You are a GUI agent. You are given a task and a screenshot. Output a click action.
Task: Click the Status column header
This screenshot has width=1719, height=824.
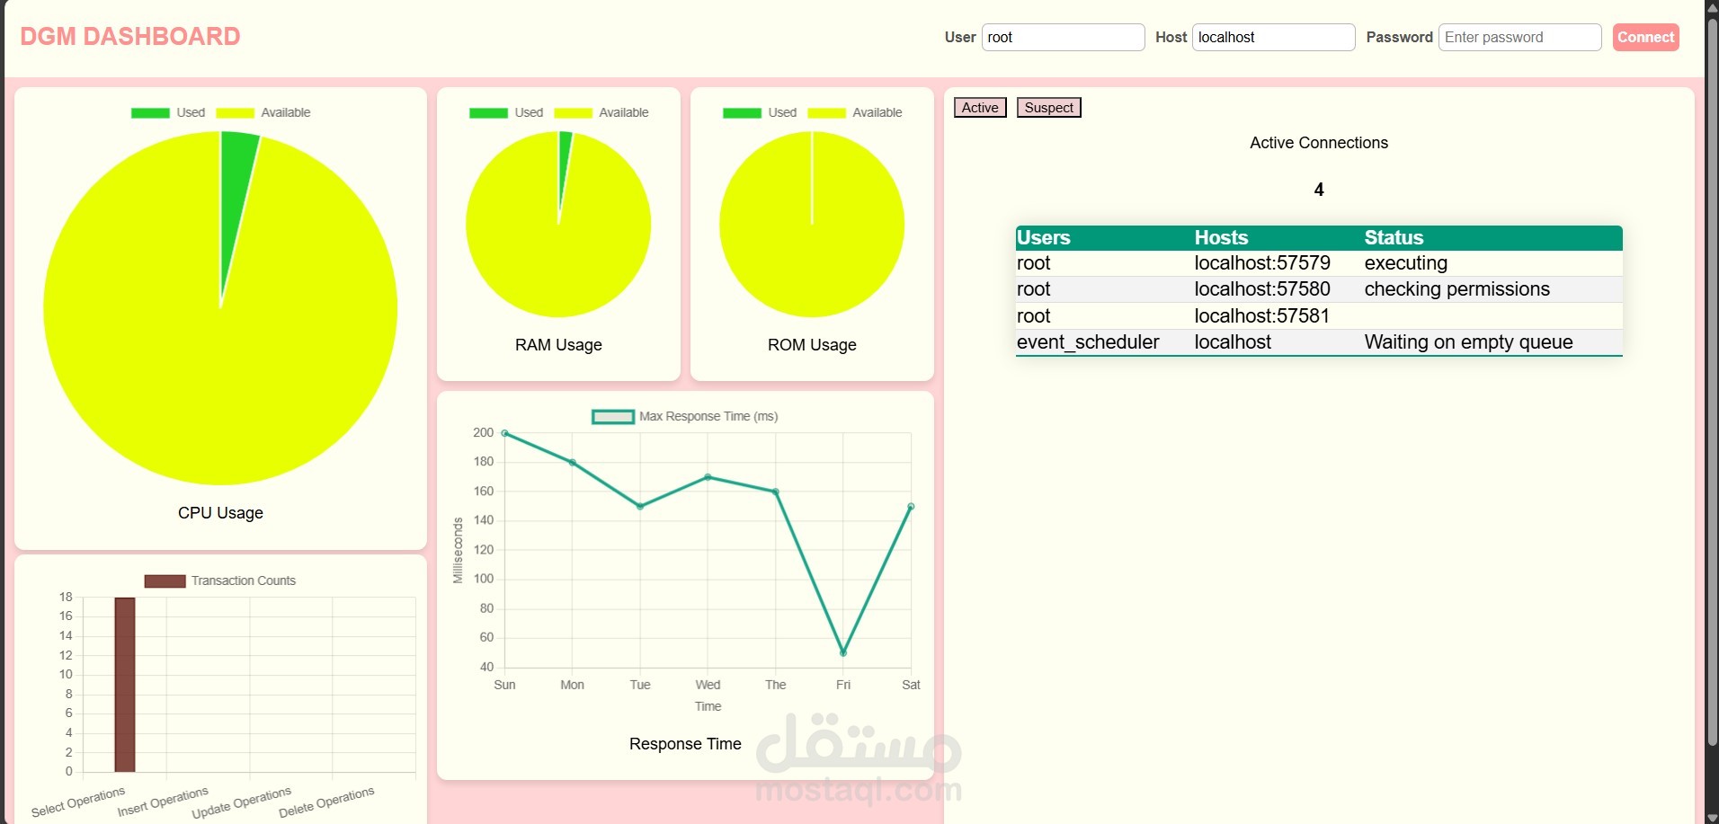1394,238
